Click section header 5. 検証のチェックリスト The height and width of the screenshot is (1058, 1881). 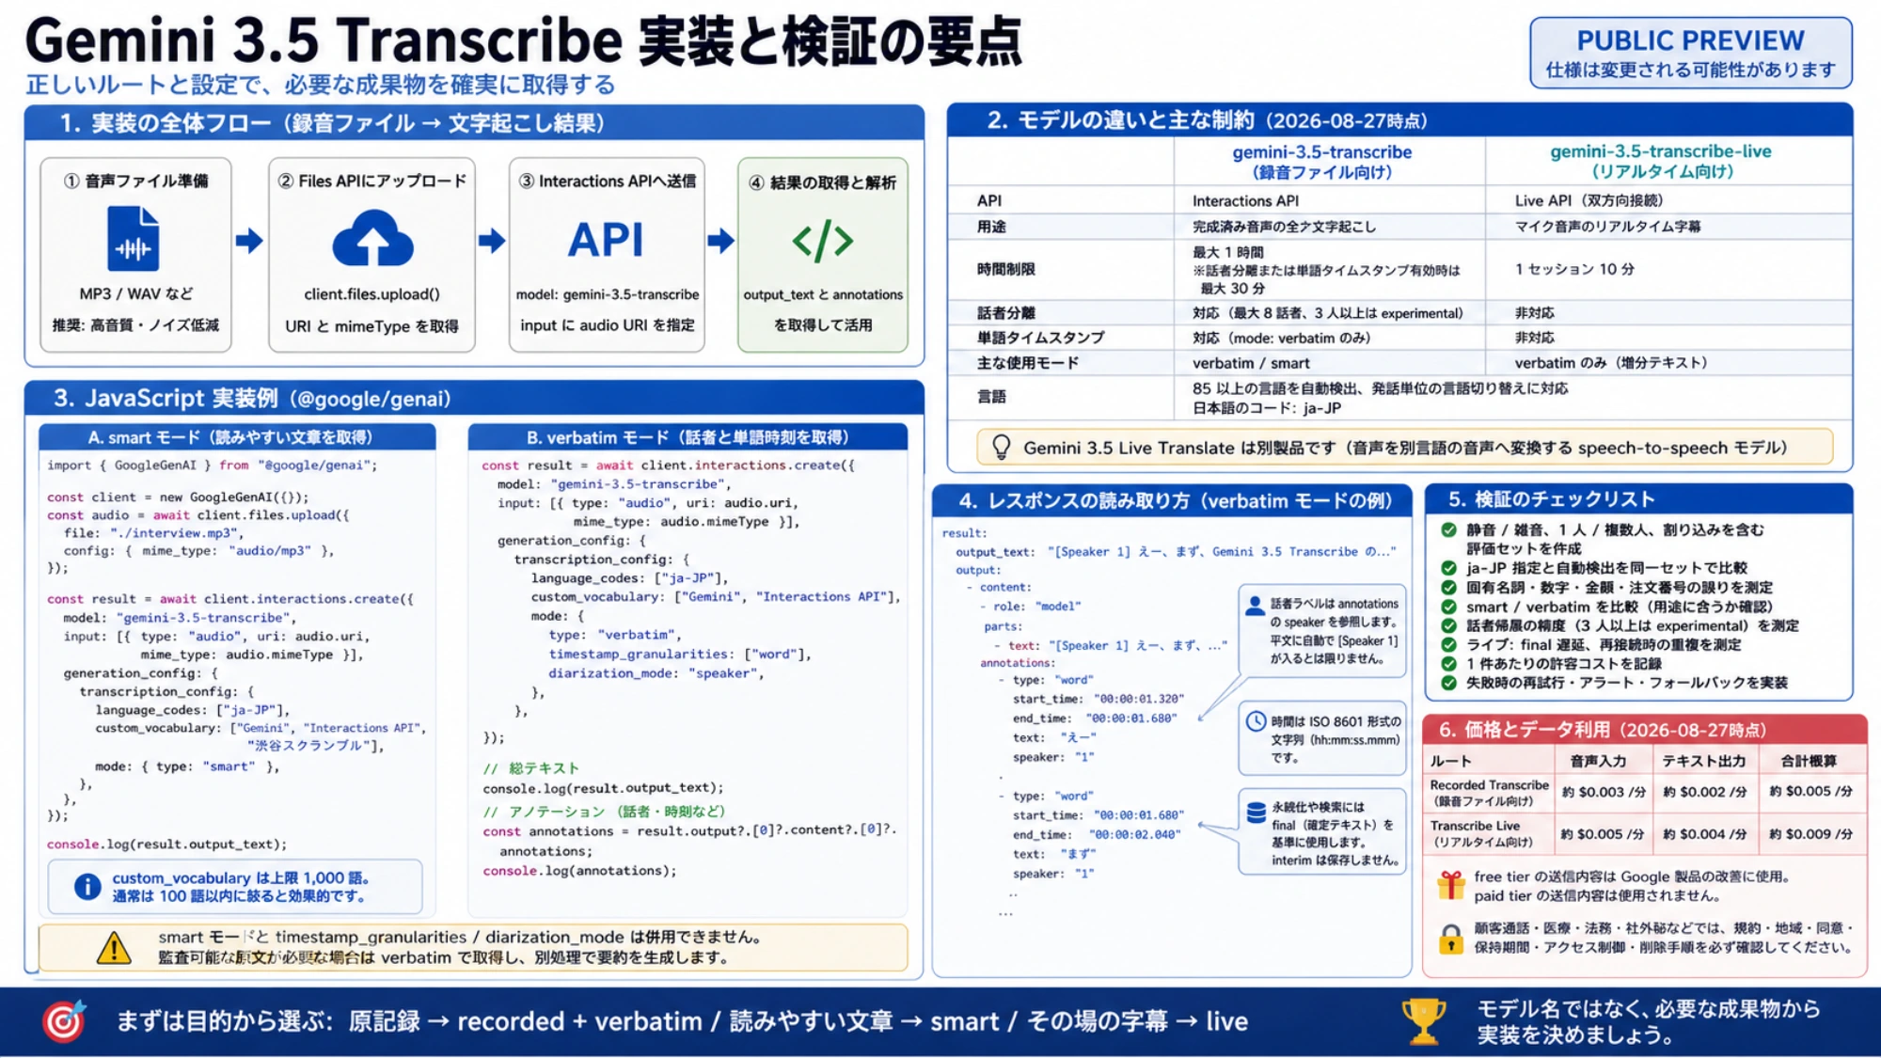tap(1638, 499)
